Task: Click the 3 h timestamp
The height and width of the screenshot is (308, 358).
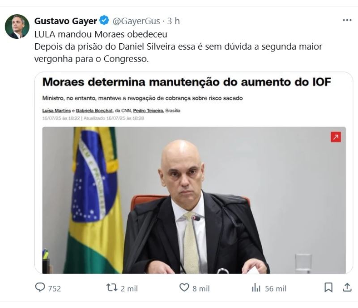Action: point(174,21)
